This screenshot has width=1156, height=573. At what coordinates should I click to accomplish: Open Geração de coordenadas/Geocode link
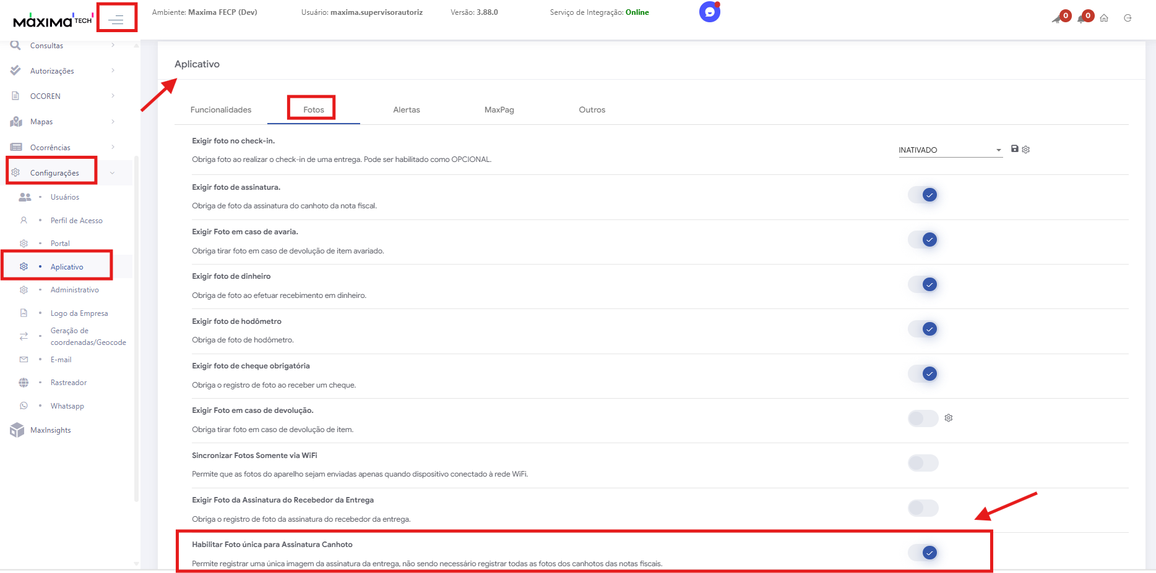pos(88,336)
